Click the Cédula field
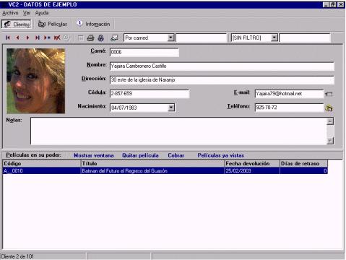The image size is (346, 260). pyautogui.click(x=150, y=94)
